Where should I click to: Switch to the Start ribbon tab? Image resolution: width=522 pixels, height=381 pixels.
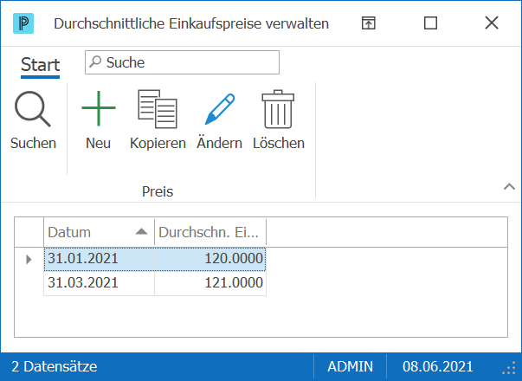point(41,65)
